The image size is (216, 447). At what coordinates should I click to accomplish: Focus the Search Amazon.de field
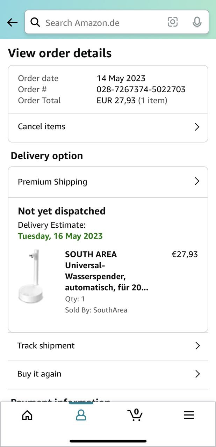pos(101,23)
